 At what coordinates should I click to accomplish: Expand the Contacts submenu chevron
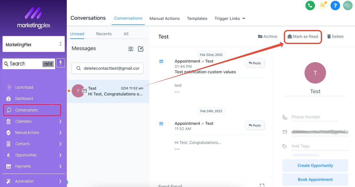click(x=60, y=144)
